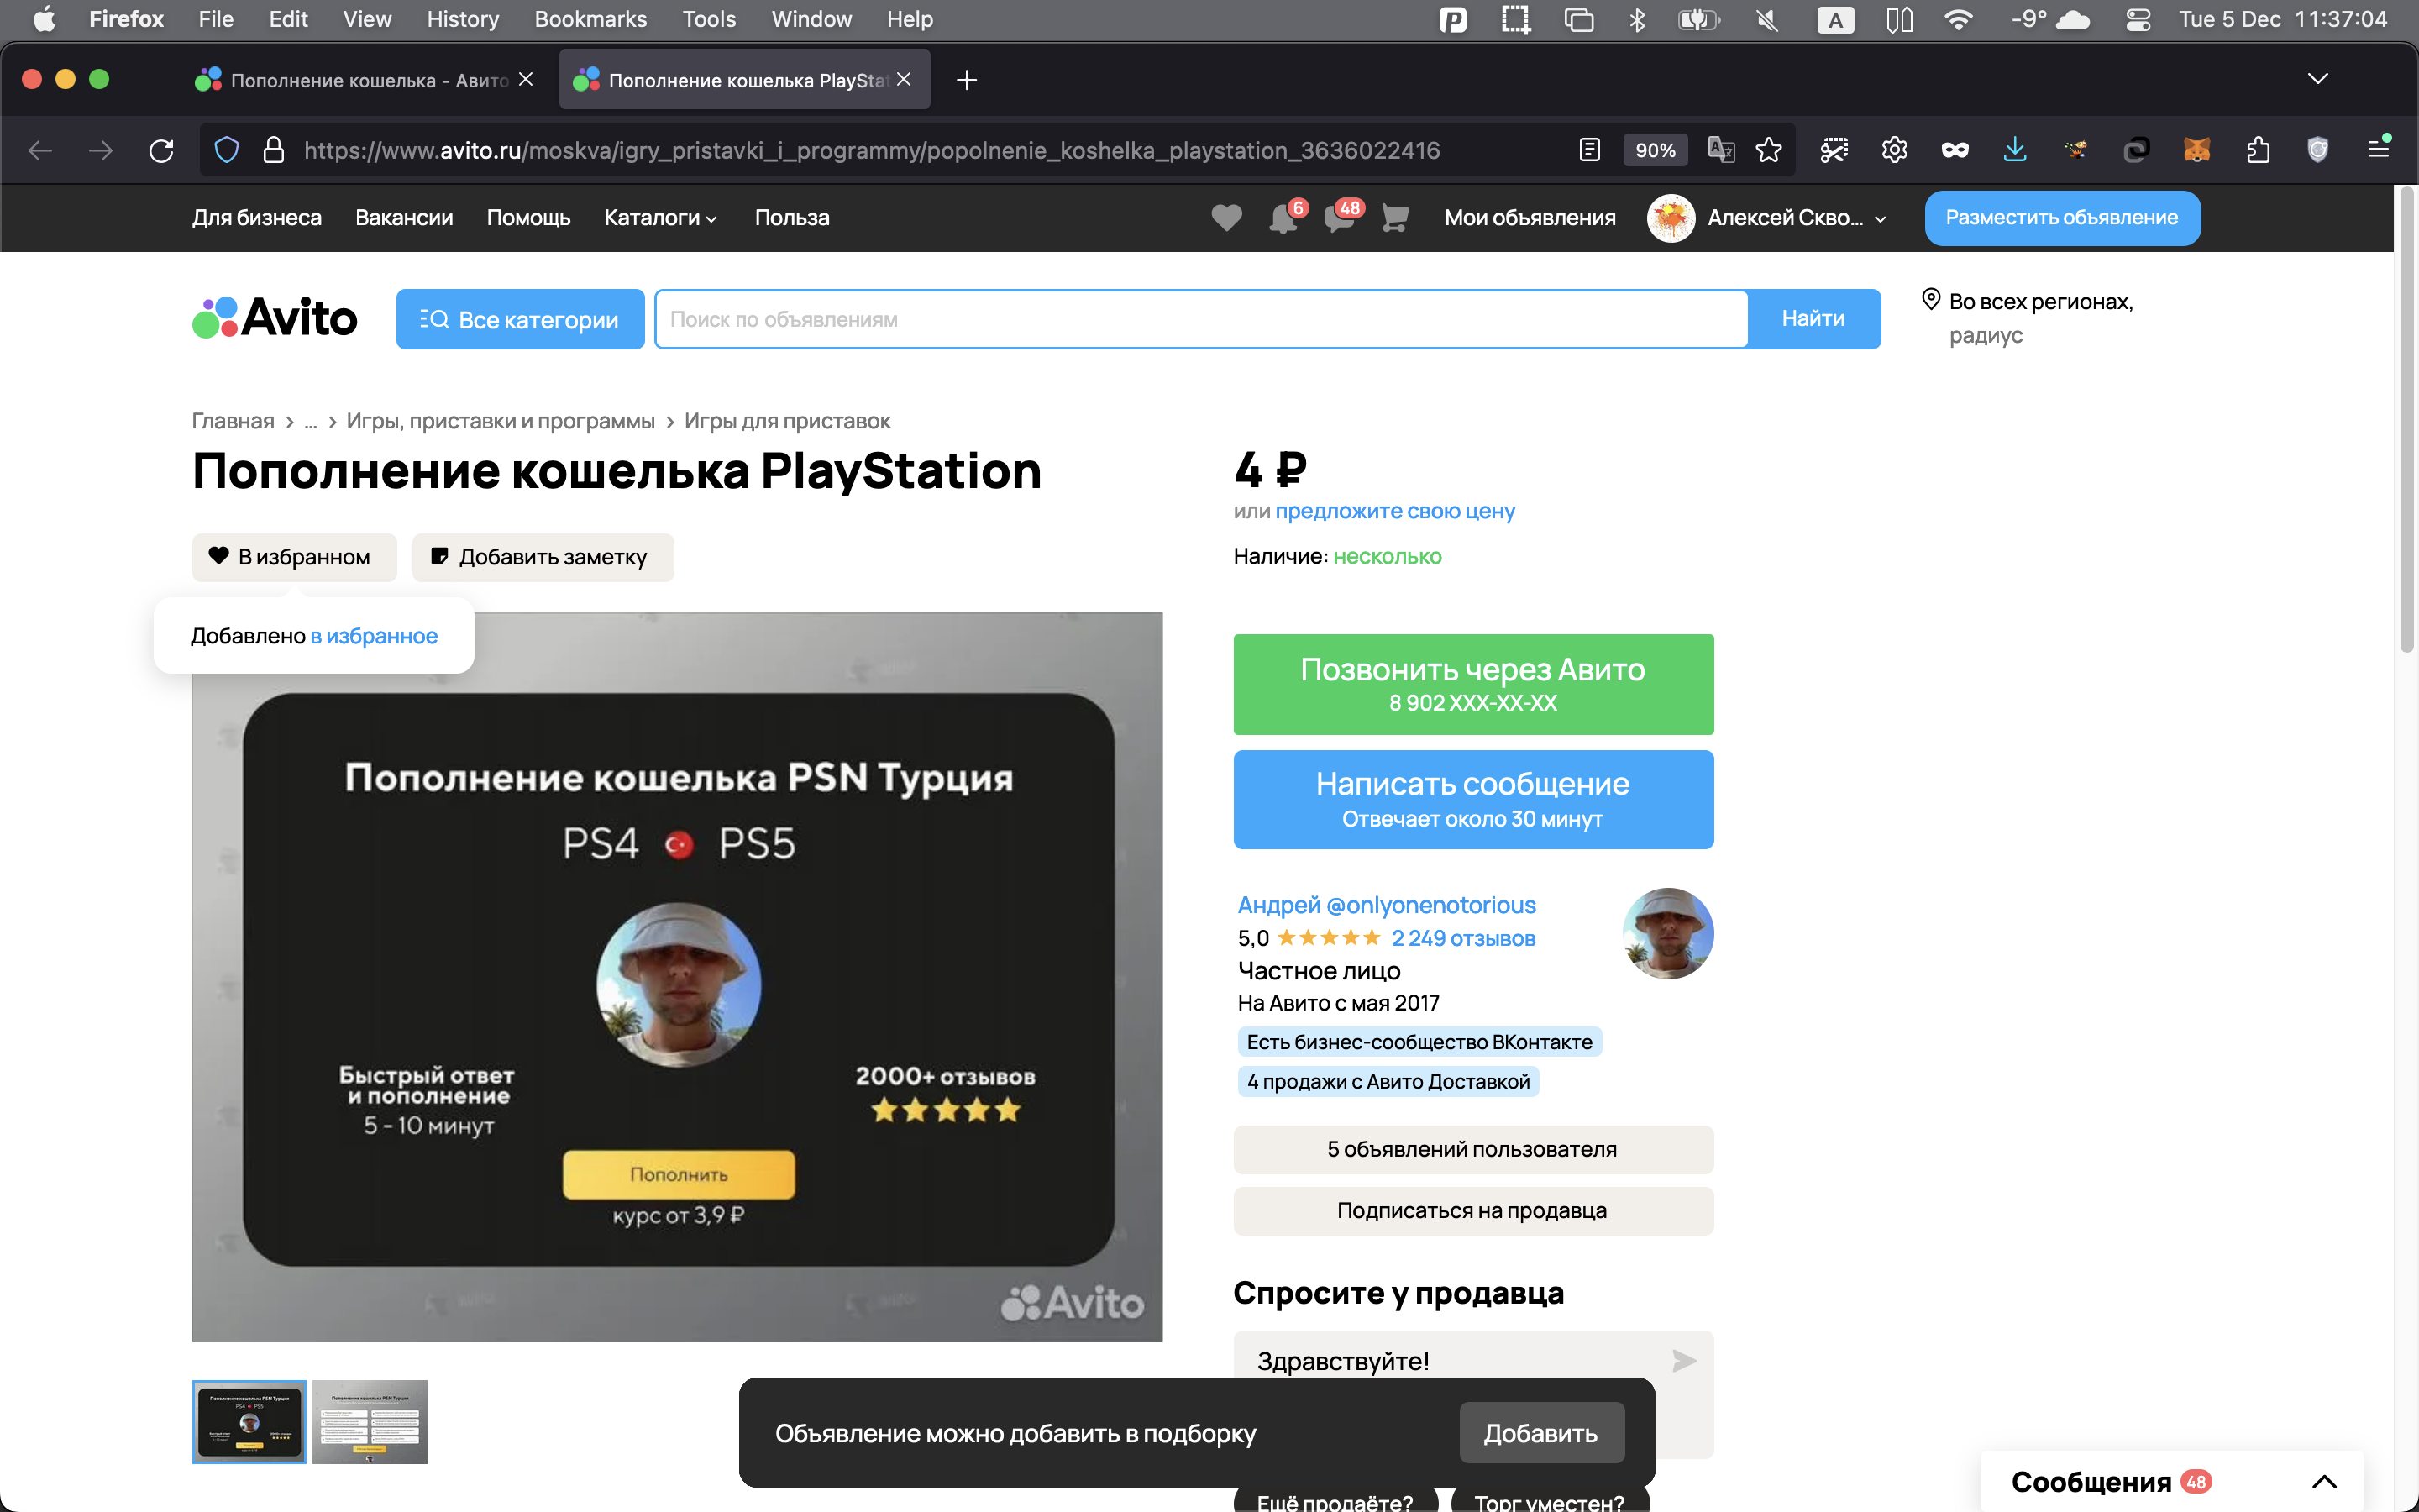Open favorites heart icon in Avito header
The image size is (2419, 1512).
click(1226, 217)
